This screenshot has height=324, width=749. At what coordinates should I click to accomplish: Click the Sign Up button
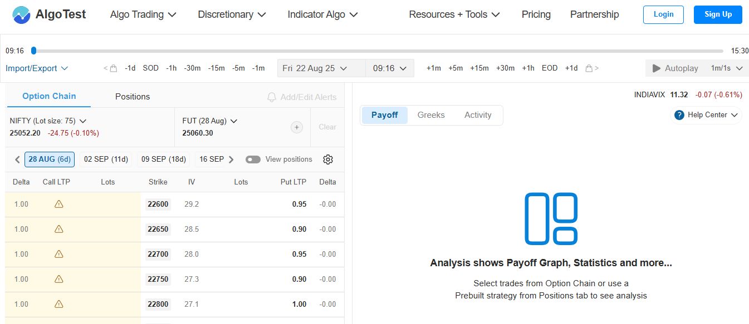(x=717, y=14)
